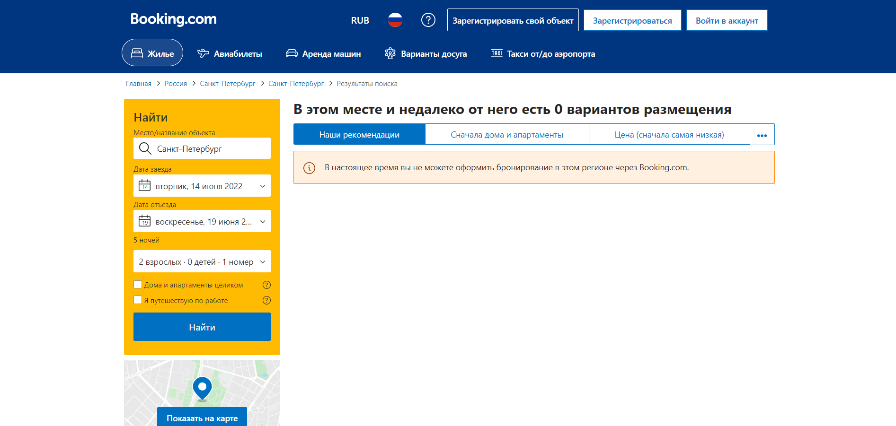896x426 pixels.
Task: Click the info icon in the booking notice
Action: pos(309,168)
